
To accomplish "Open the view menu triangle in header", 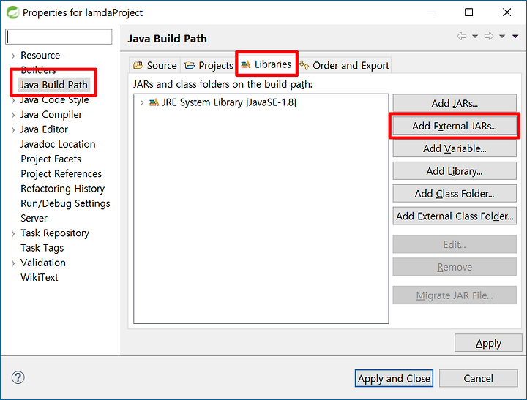I will tap(515, 37).
